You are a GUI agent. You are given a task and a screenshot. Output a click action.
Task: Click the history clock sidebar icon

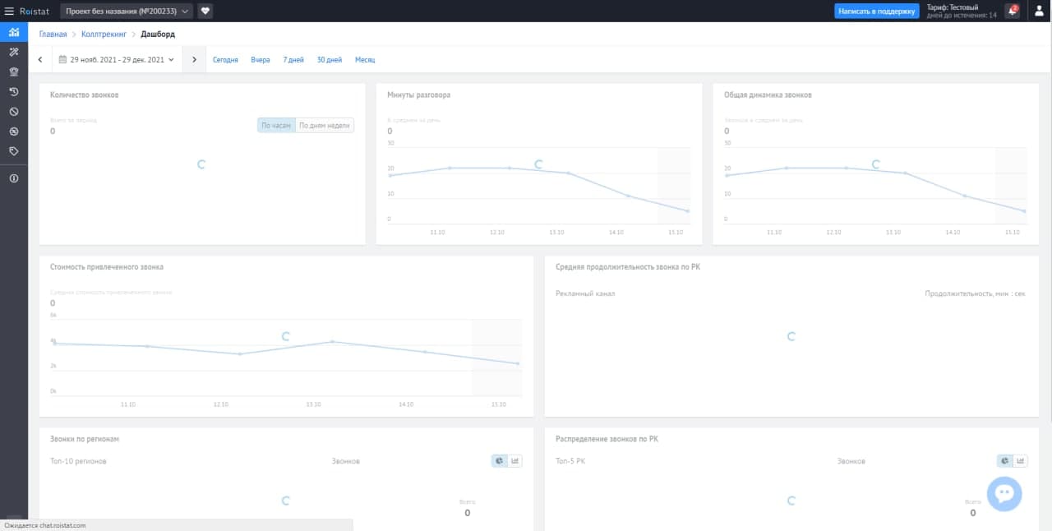click(x=14, y=91)
